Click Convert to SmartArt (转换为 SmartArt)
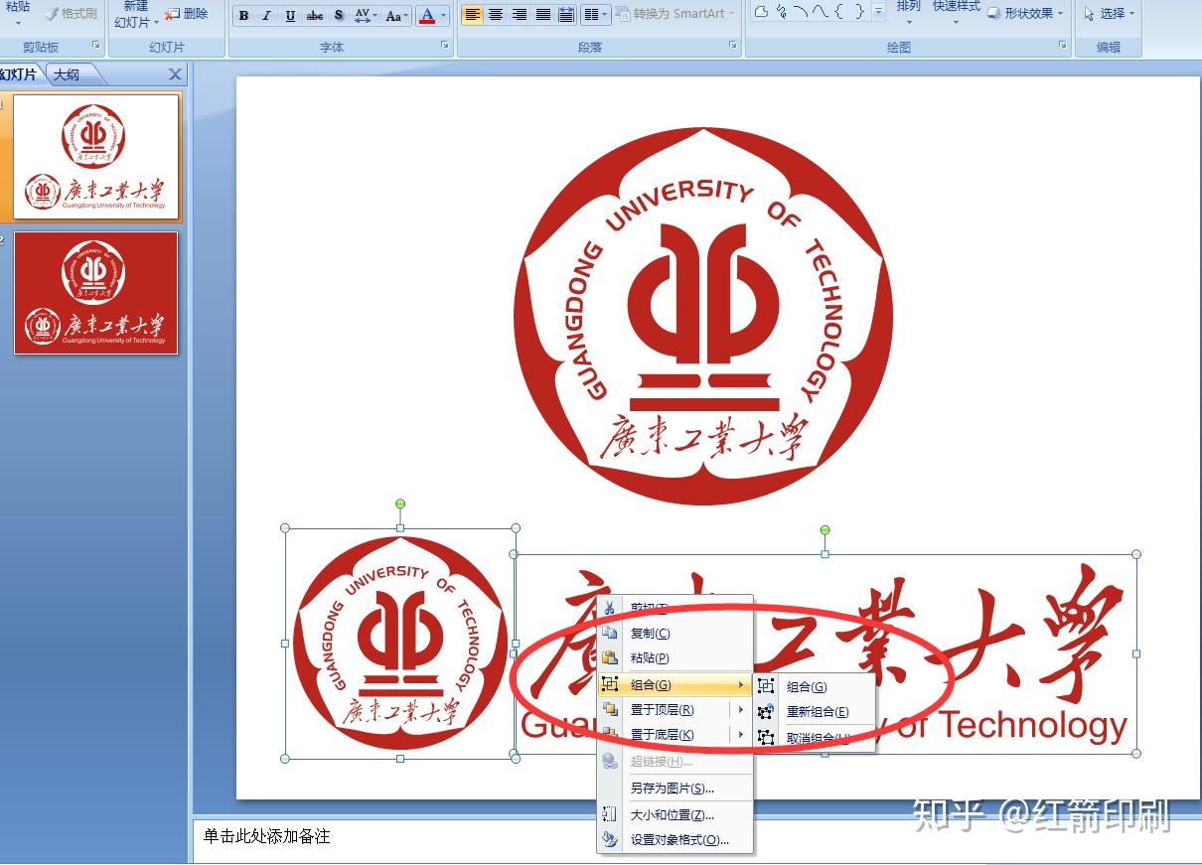Image resolution: width=1202 pixels, height=865 pixels. (675, 14)
